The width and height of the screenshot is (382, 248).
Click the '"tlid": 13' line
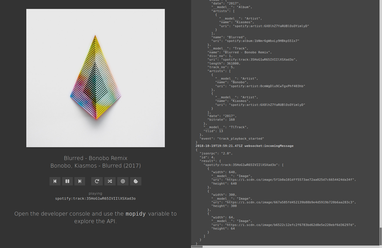click(x=213, y=131)
